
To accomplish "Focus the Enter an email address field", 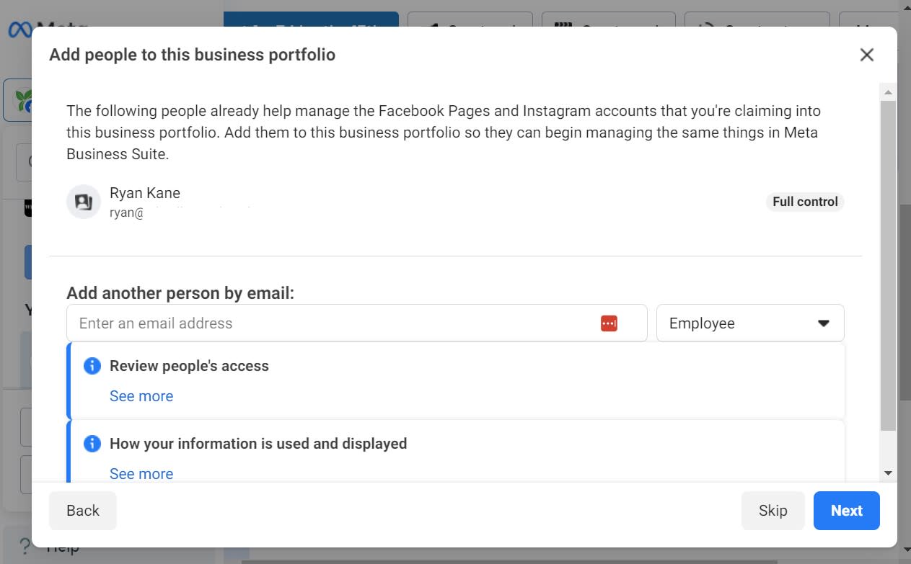I will click(x=356, y=323).
